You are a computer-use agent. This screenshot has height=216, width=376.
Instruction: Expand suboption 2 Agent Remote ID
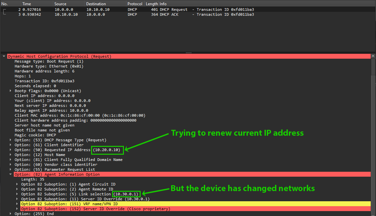coord(17,189)
